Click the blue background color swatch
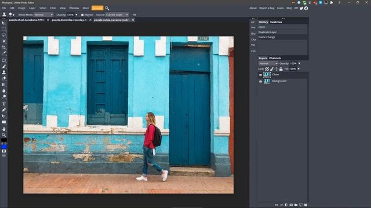 coord(4,147)
